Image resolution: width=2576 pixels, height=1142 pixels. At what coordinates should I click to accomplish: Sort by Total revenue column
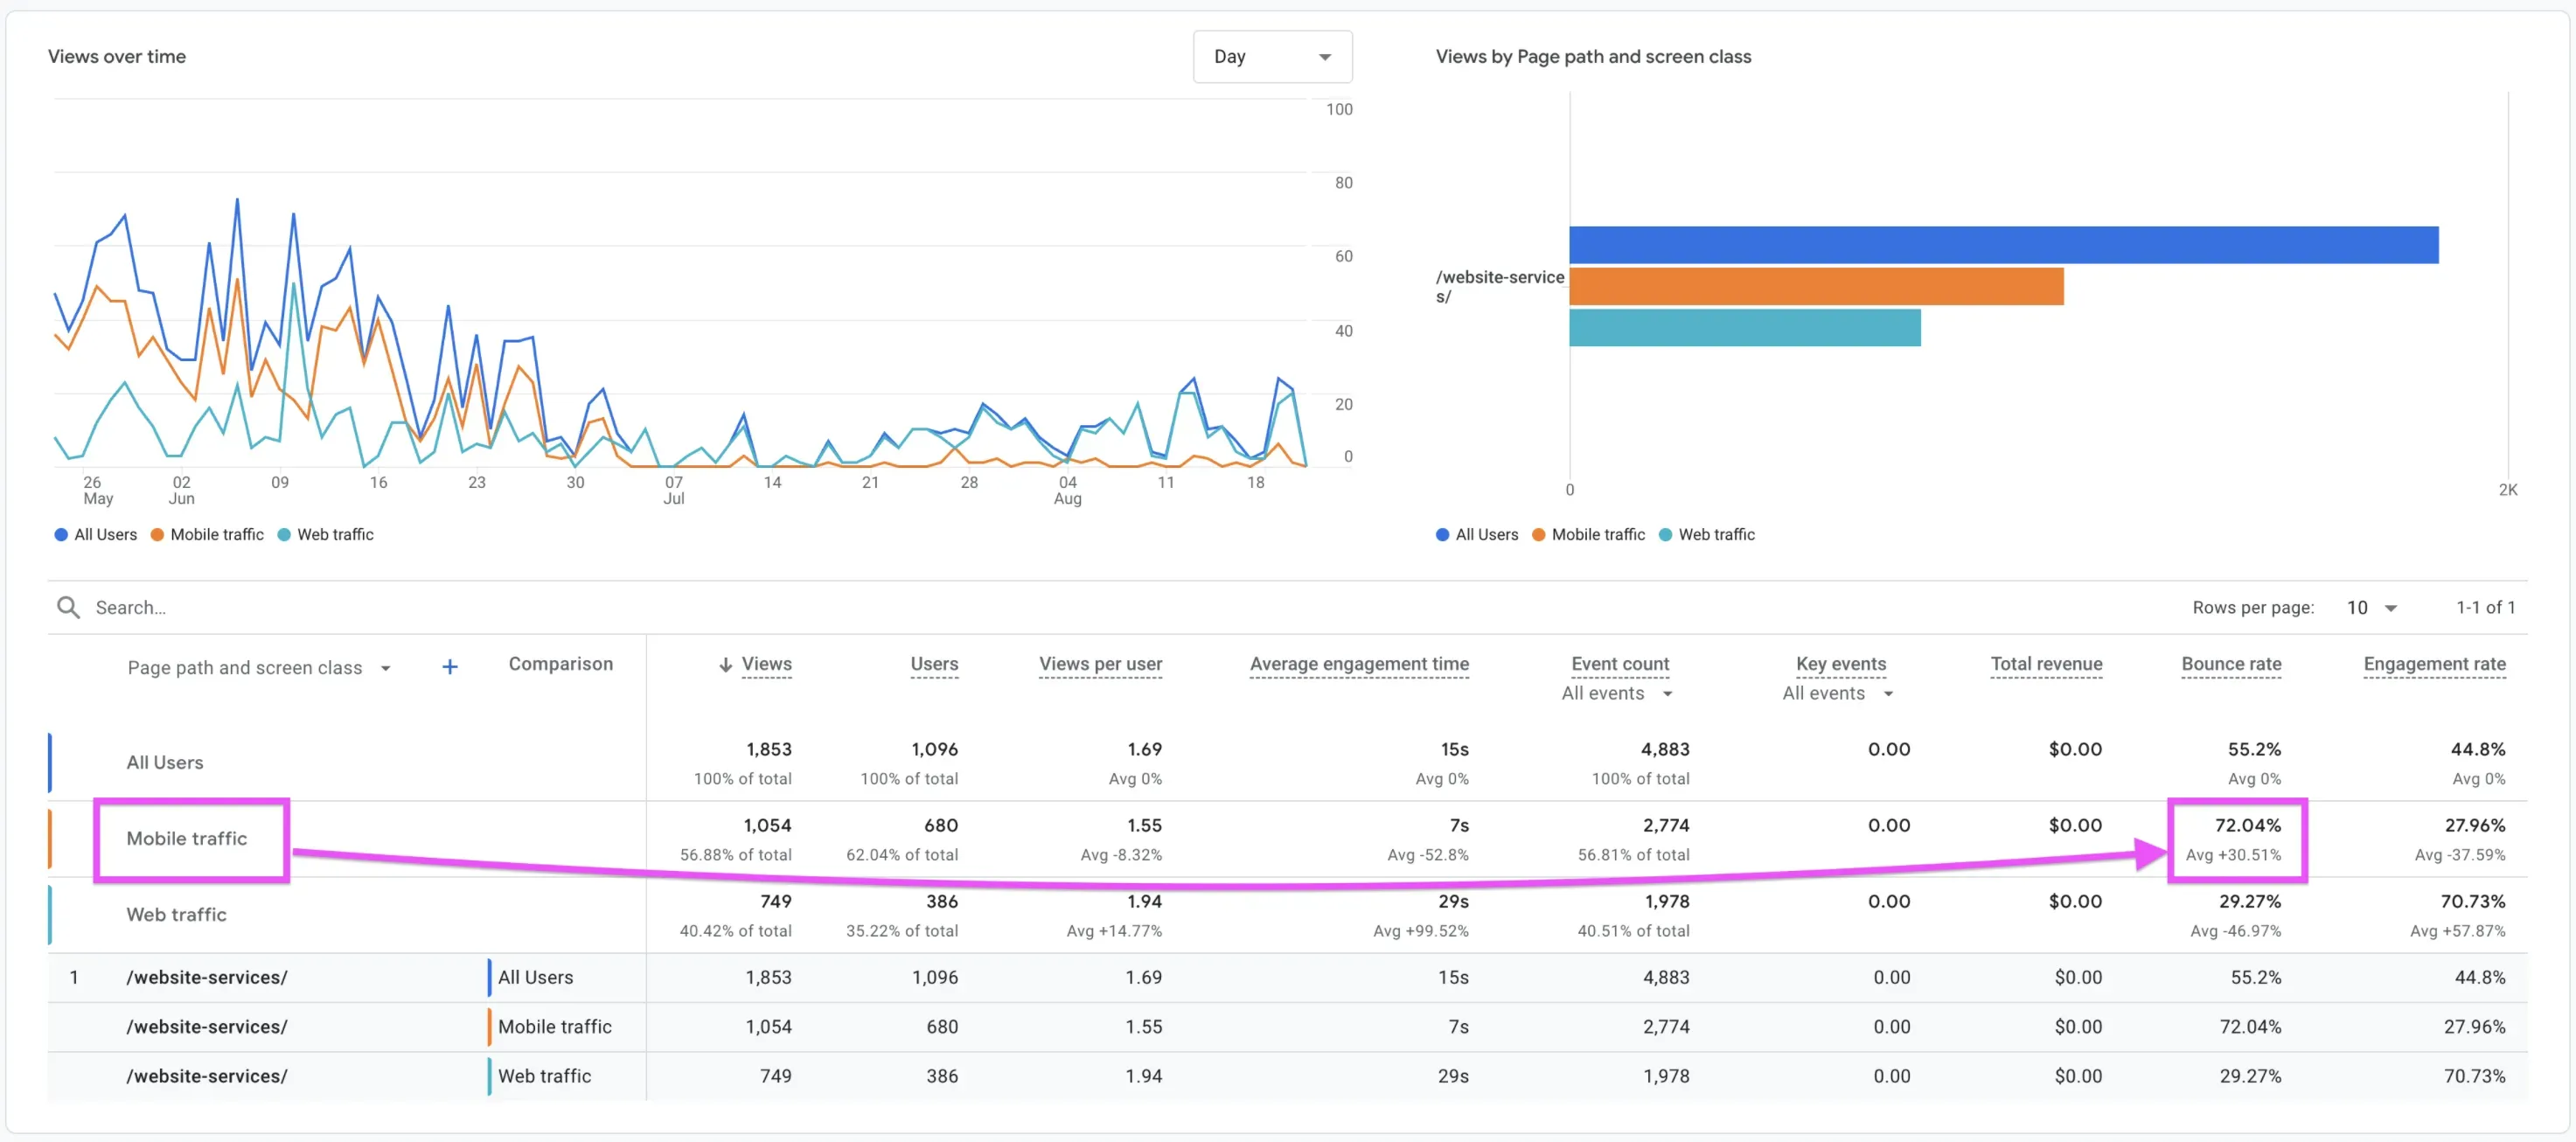[x=2046, y=664]
